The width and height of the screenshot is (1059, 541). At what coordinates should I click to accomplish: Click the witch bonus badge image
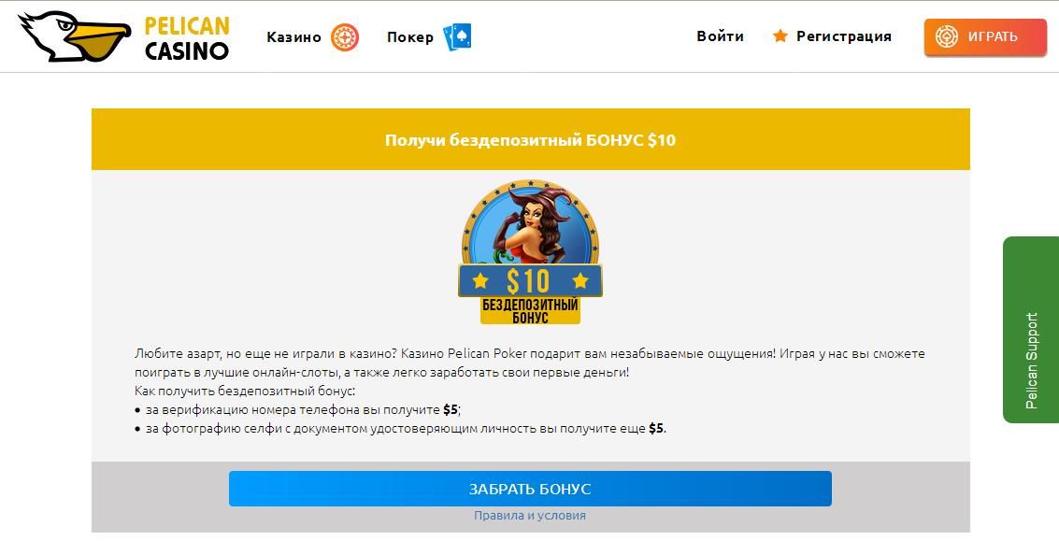(530, 252)
